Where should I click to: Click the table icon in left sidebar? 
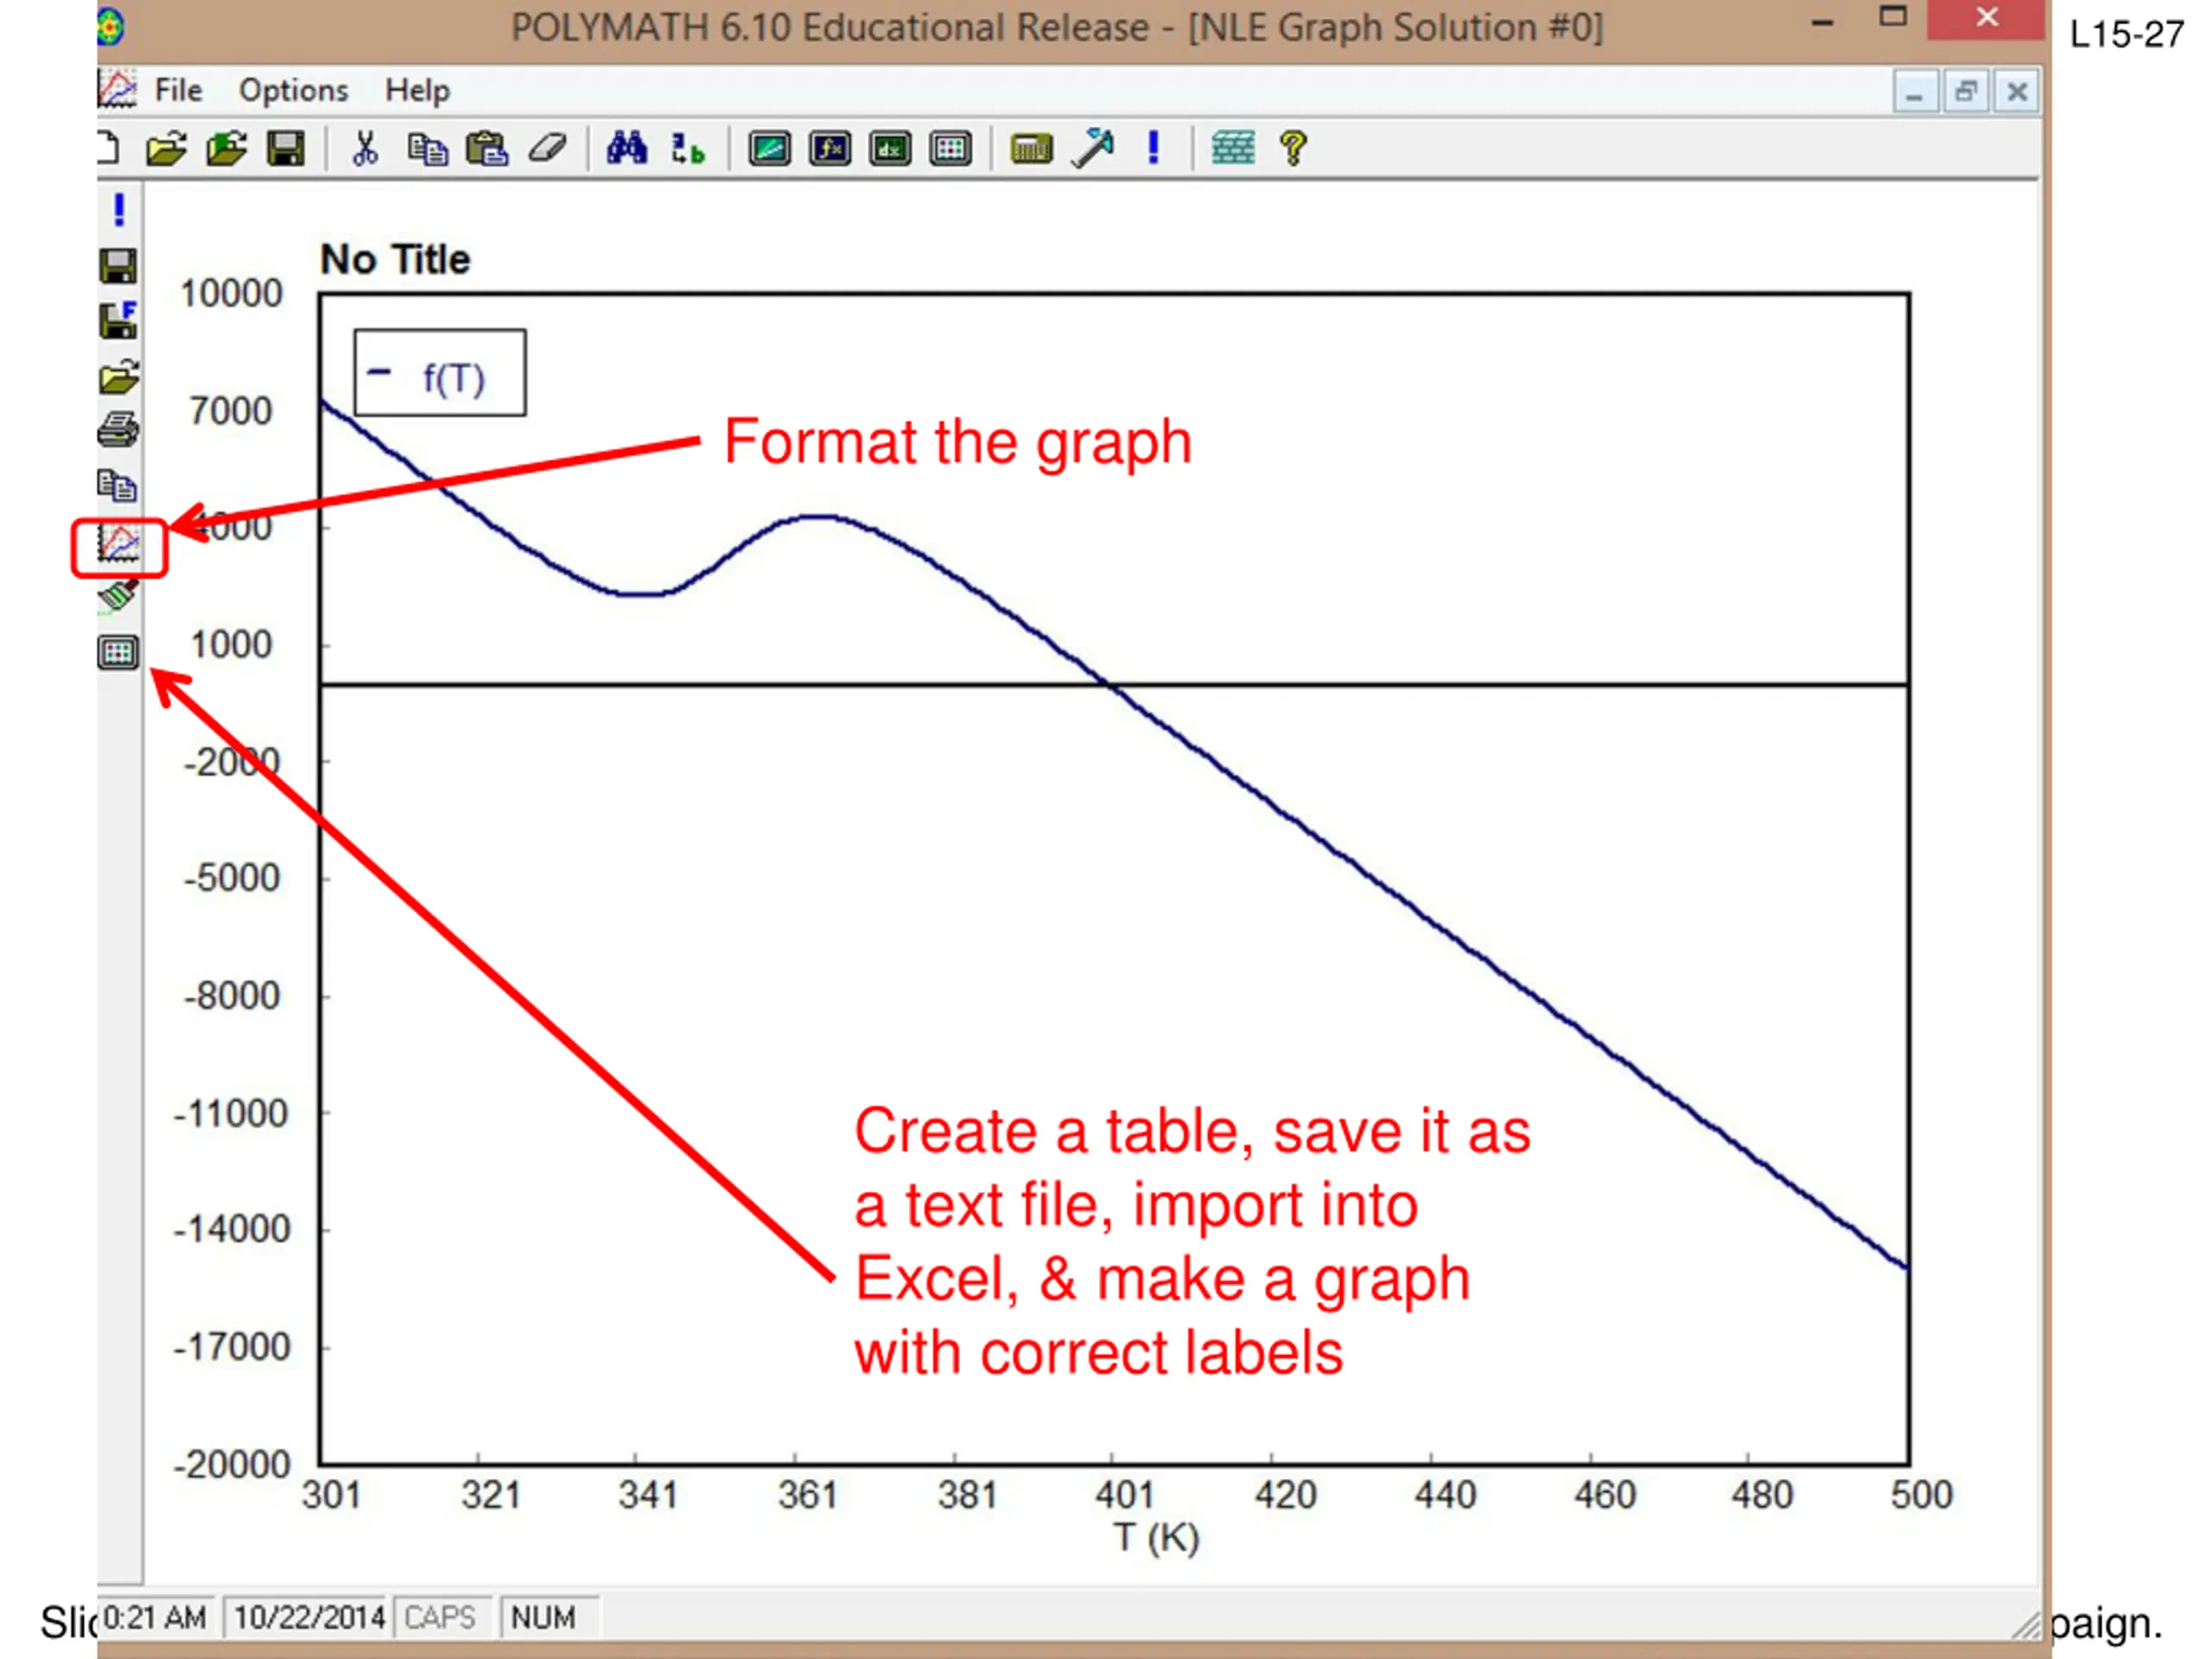click(x=118, y=653)
